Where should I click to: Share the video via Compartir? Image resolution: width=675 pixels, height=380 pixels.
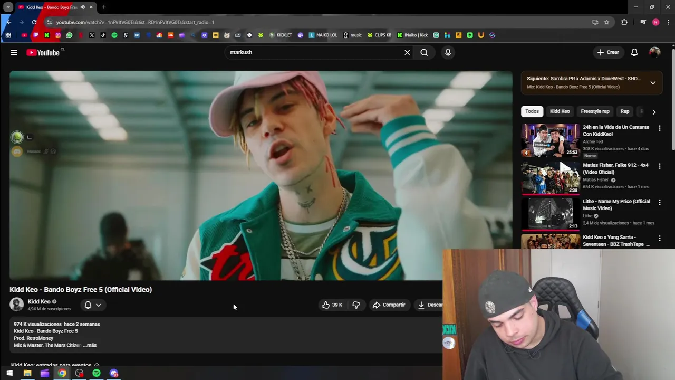point(389,305)
